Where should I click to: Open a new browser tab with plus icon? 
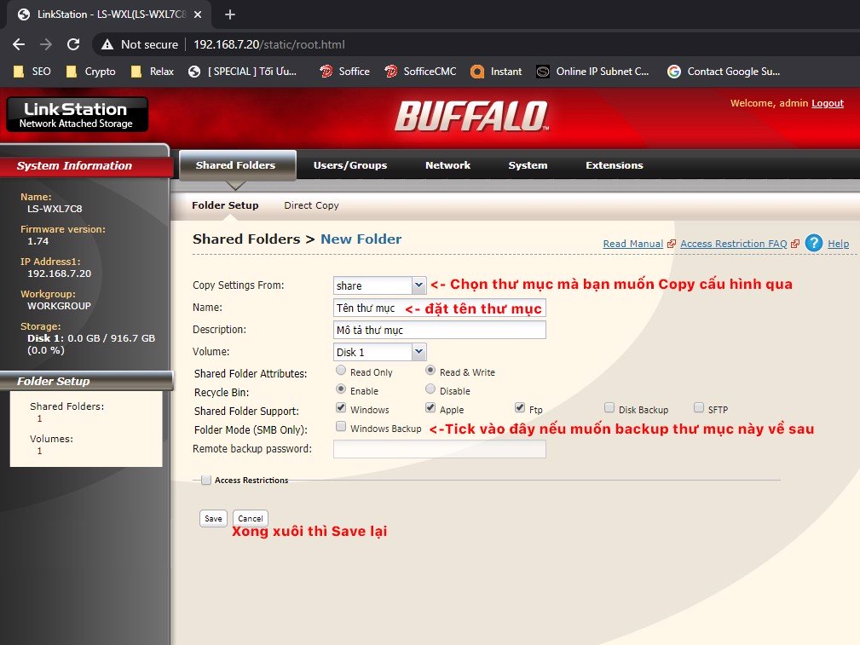[230, 14]
